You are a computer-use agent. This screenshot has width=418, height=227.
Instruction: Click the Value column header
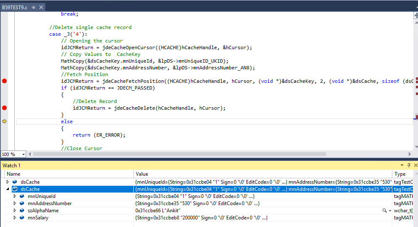pos(262,174)
